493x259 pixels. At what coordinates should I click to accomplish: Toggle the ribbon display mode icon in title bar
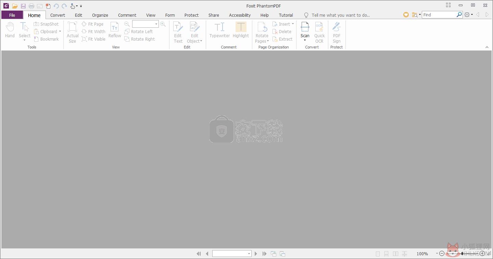click(448, 5)
